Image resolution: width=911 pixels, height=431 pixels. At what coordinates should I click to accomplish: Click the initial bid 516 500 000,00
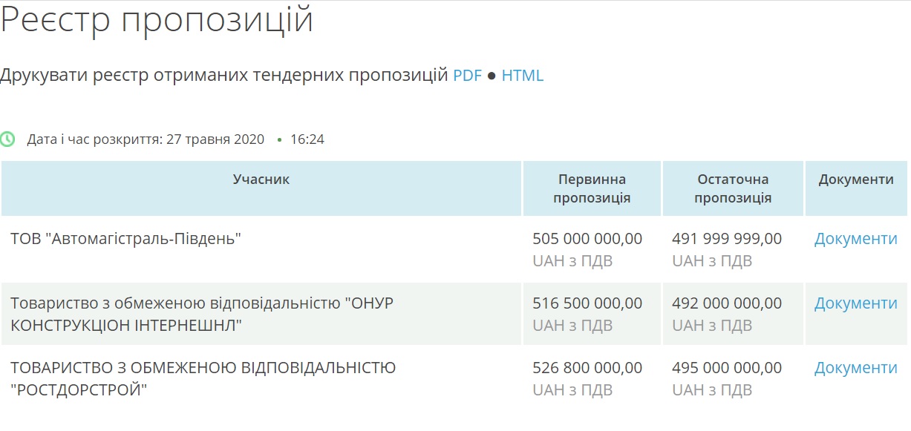point(587,303)
